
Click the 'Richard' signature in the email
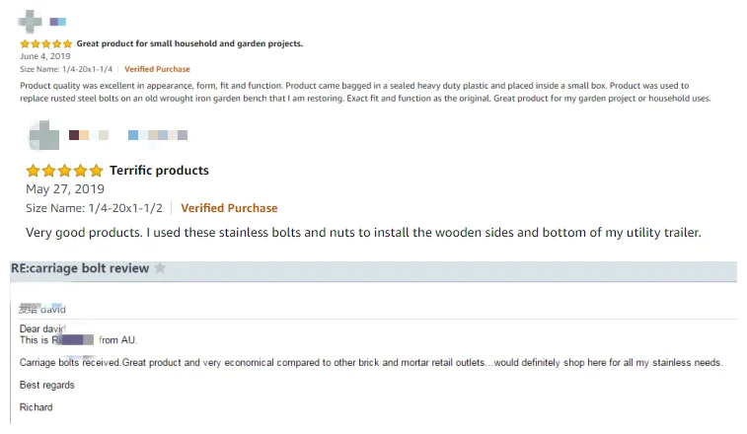pos(37,407)
